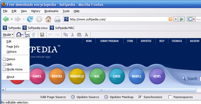Open the History menu
This screenshot has width=201, height=104.
coord(36,11)
